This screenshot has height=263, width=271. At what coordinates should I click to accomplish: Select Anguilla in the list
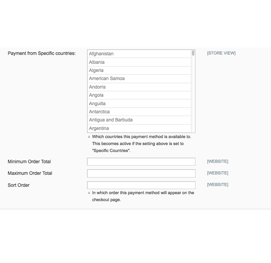pos(97,104)
